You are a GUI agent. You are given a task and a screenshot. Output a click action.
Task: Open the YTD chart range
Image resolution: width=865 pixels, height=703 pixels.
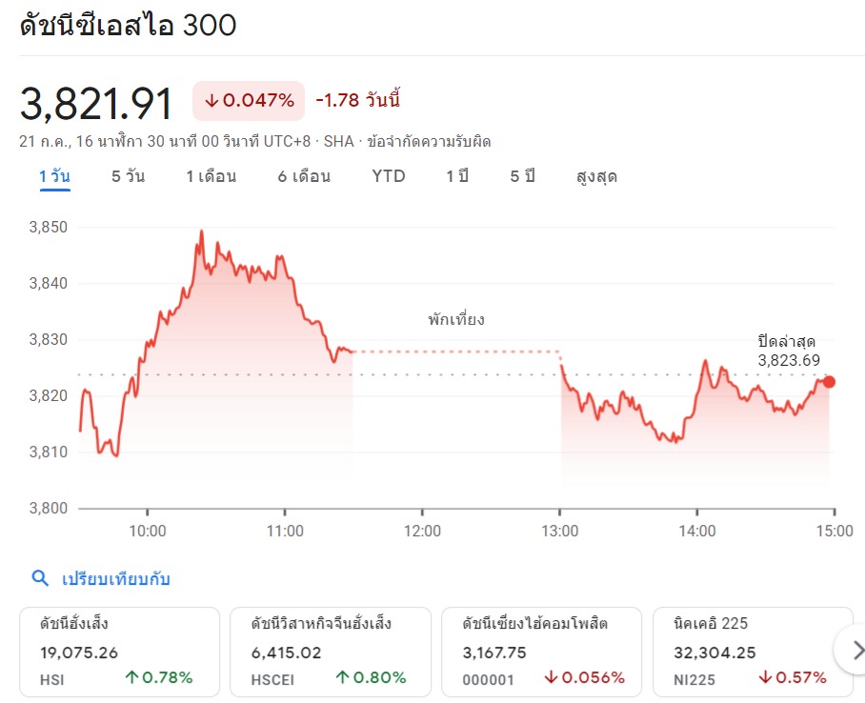[x=389, y=176]
